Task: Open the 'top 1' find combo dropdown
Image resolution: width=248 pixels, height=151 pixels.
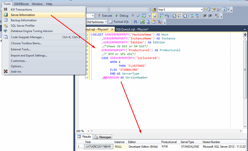Action: click(x=201, y=10)
